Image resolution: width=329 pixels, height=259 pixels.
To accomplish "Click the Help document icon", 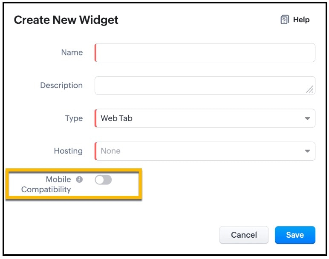I will pyautogui.click(x=285, y=20).
